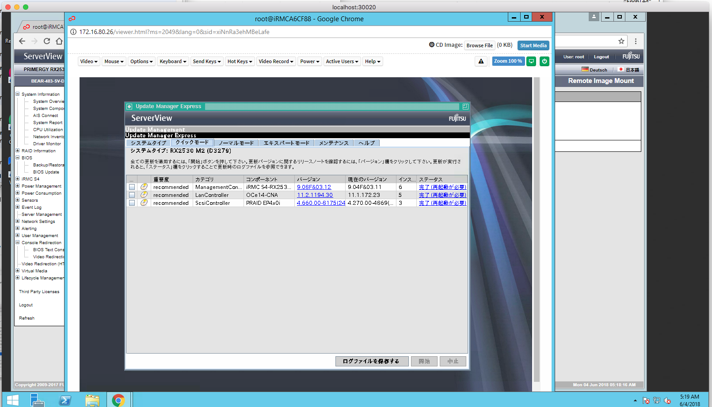Open the Keyboard dropdown menu

(x=173, y=61)
